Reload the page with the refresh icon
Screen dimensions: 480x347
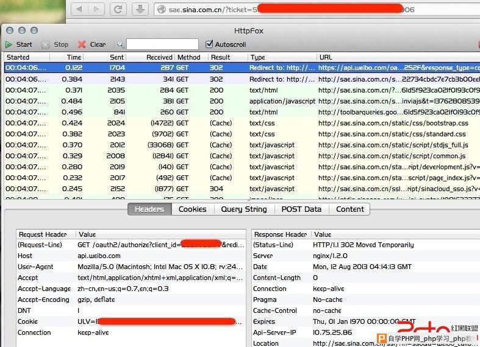(x=118, y=9)
